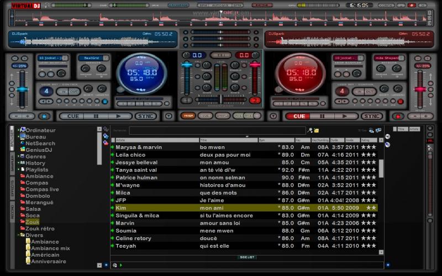Switch to the BROWSER side tab

[x=12, y=139]
